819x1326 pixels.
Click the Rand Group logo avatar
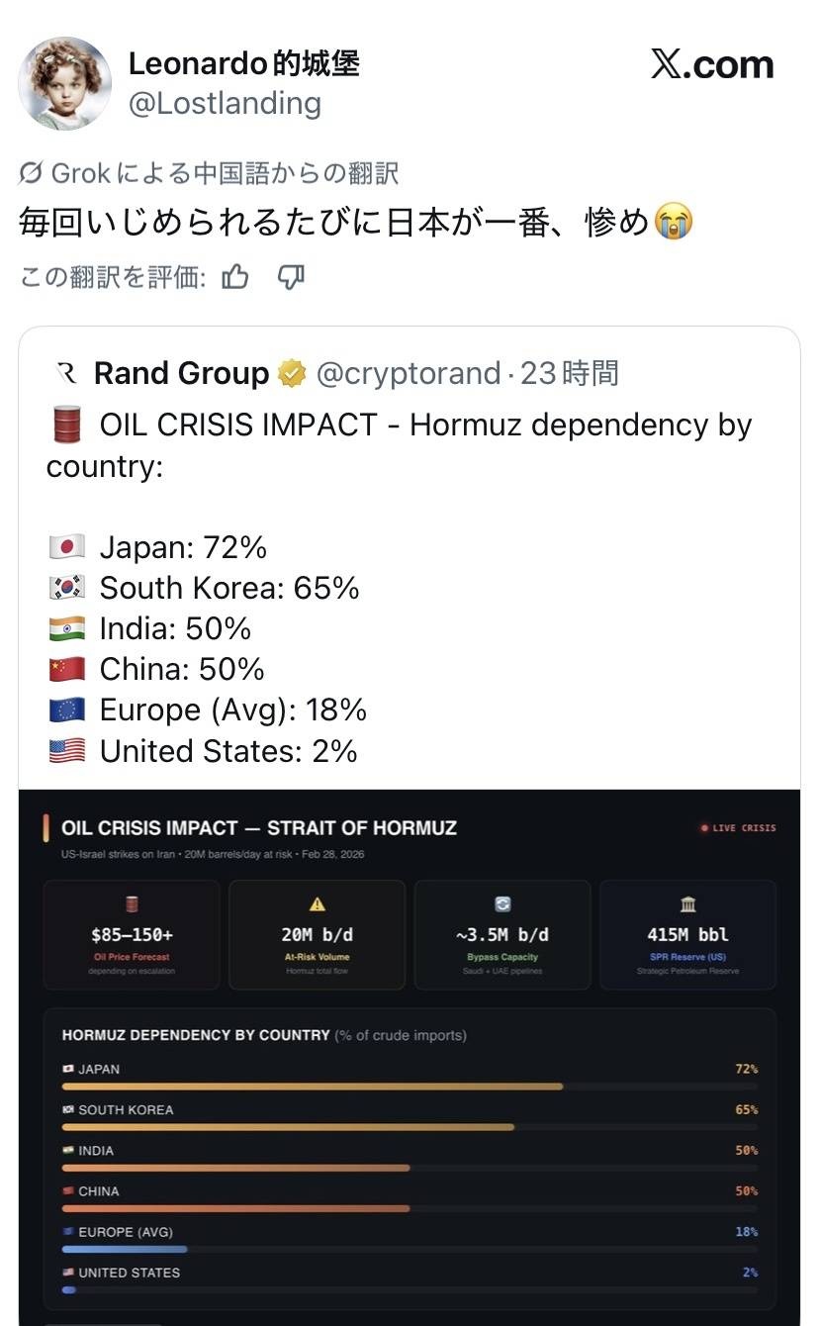[x=67, y=373]
